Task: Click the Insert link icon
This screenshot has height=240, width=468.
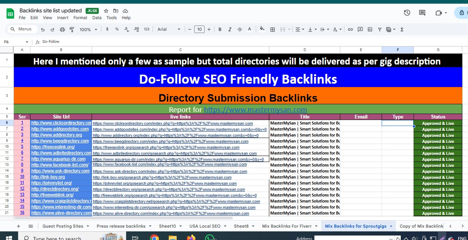Action: coord(350,29)
